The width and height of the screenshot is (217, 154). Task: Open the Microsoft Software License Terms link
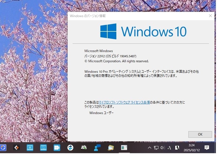click(124, 102)
